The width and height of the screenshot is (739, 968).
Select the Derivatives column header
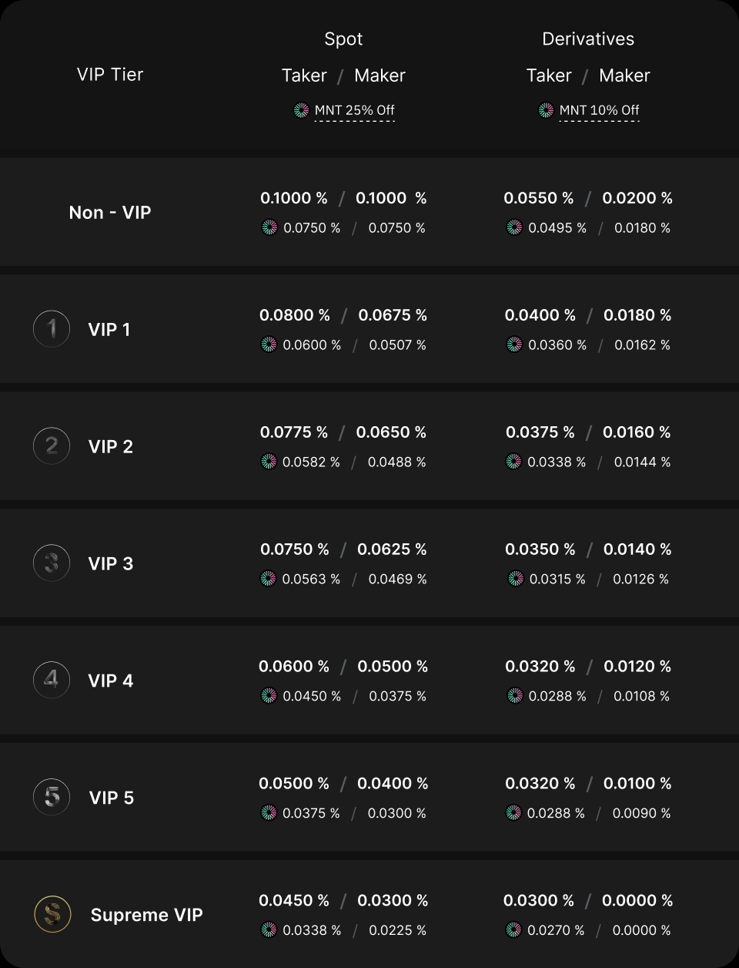[x=588, y=39]
